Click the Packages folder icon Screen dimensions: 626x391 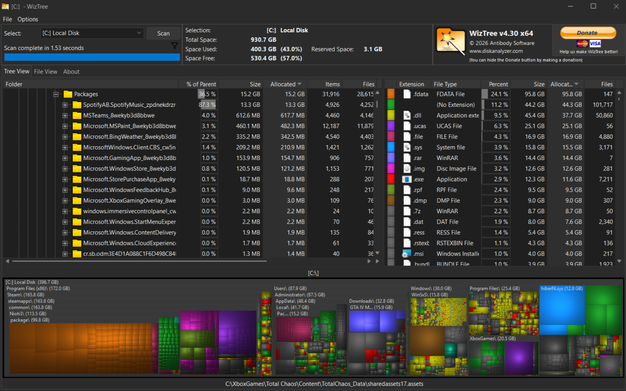tap(68, 94)
